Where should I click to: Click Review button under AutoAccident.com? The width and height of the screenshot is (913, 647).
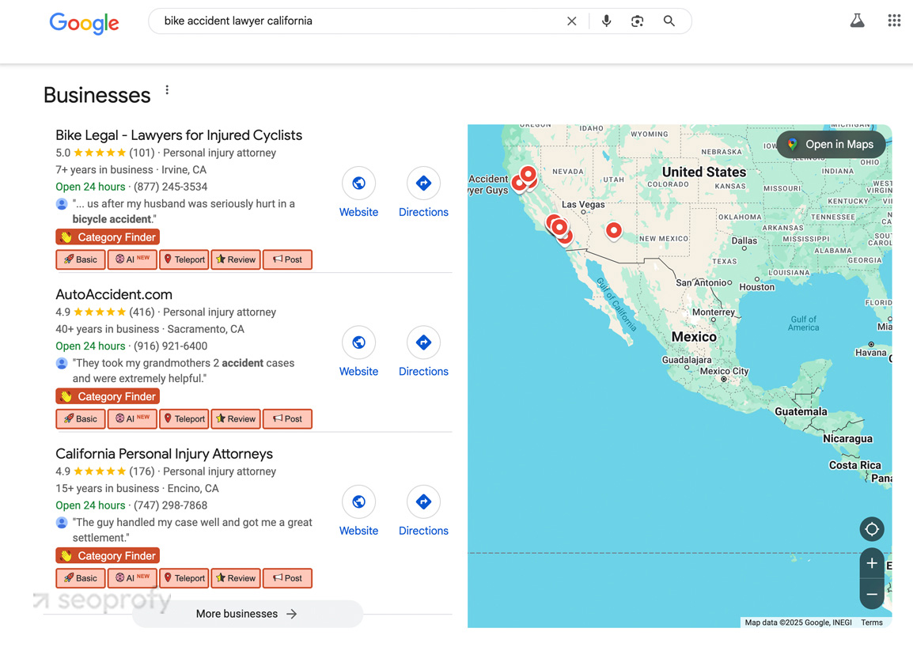236,418
